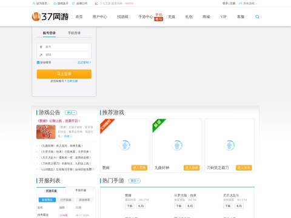Open the 《刀剑笑之霸刀》 announcement
The height and width of the screenshot is (218, 291).
(x=65, y=163)
